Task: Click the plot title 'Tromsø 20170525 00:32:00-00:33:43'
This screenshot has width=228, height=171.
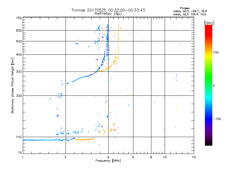Action: coord(108,10)
